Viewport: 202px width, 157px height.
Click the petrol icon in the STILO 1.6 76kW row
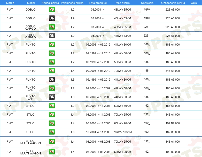coord(52,132)
